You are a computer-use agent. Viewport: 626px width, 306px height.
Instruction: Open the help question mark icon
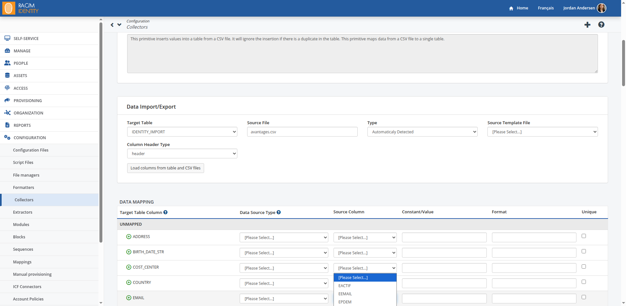[601, 25]
